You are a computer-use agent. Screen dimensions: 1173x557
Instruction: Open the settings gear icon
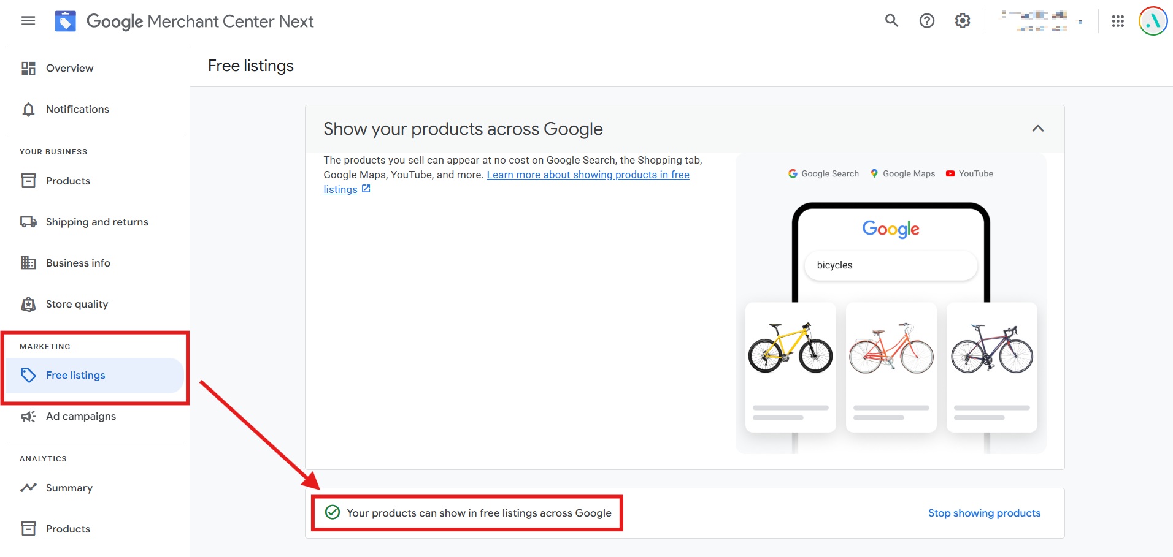click(x=963, y=21)
